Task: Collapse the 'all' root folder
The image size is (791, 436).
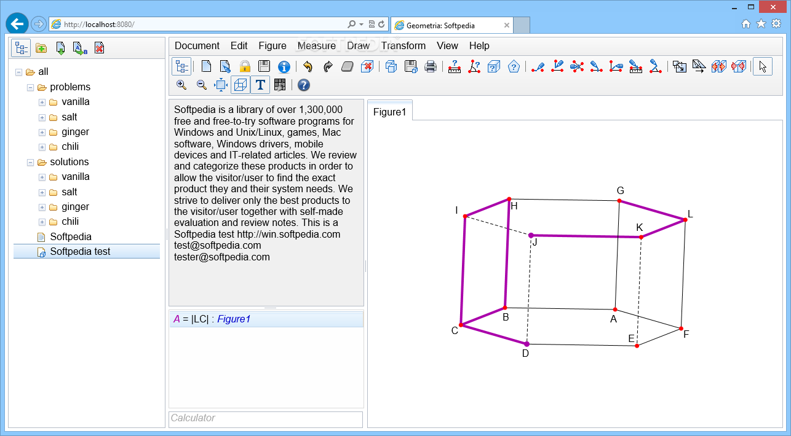Action: point(18,72)
